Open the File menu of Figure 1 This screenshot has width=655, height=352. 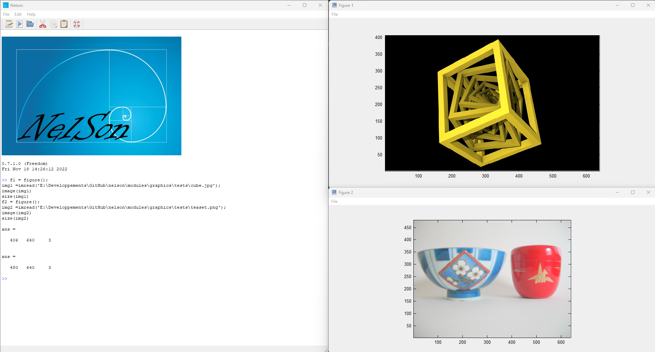[335, 14]
